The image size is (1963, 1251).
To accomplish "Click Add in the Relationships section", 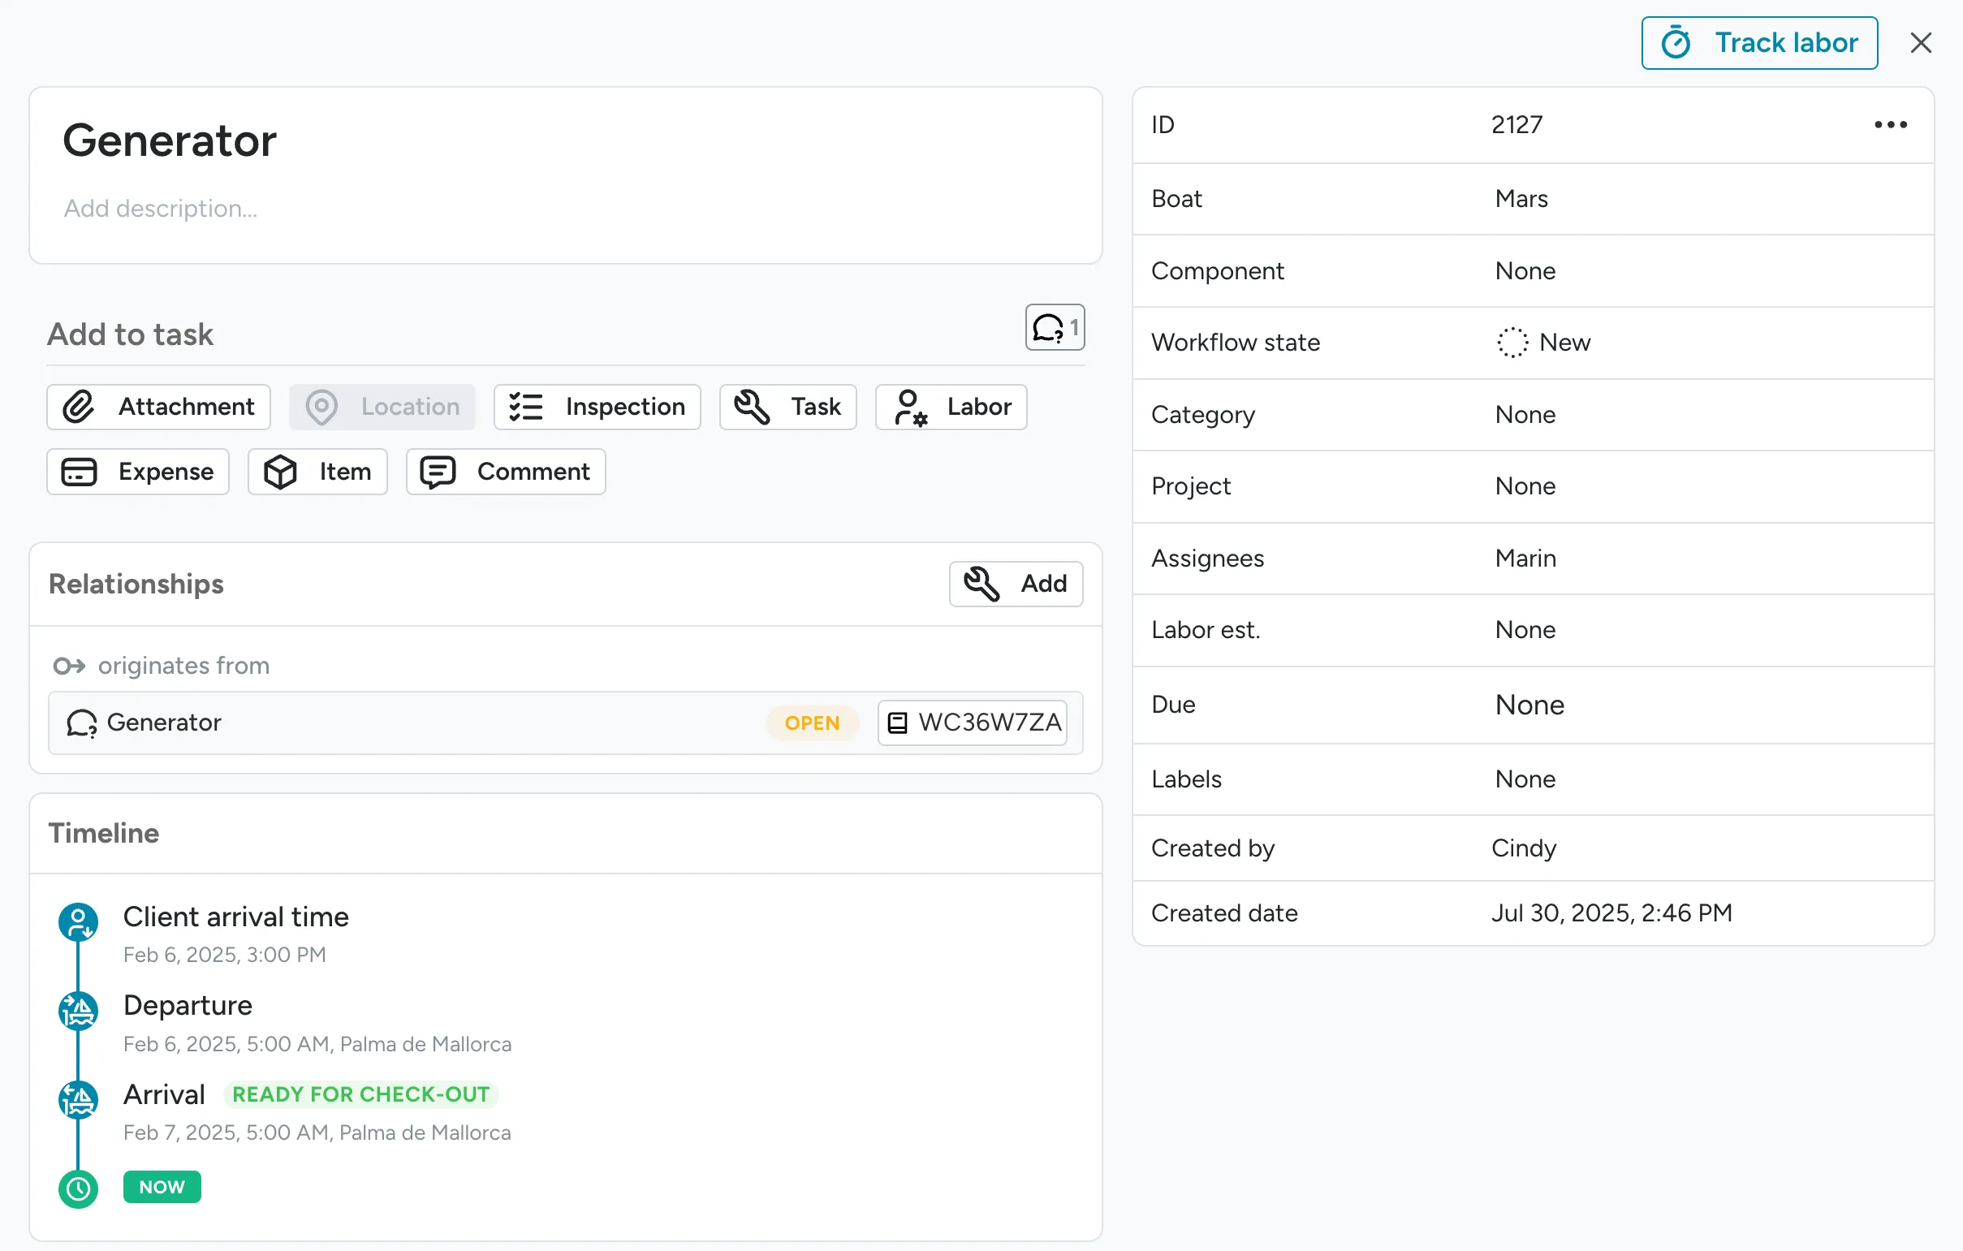I will pyautogui.click(x=1016, y=584).
